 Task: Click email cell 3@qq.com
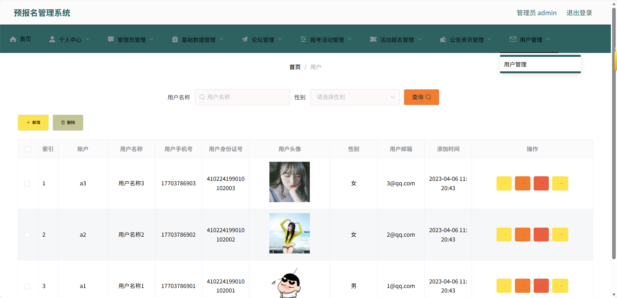(x=401, y=183)
